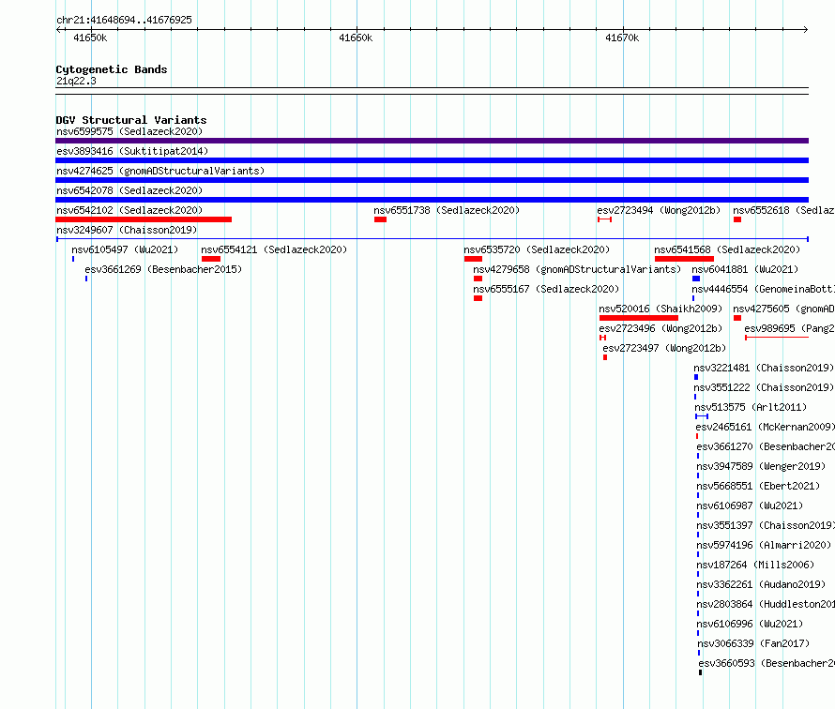Open the esv3893416 (Suktitipat2014) variant label
Viewport: 835px width, 709px height.
pyautogui.click(x=132, y=151)
